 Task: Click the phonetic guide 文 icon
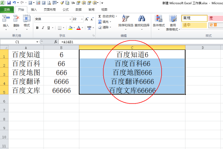[x=89, y=28]
